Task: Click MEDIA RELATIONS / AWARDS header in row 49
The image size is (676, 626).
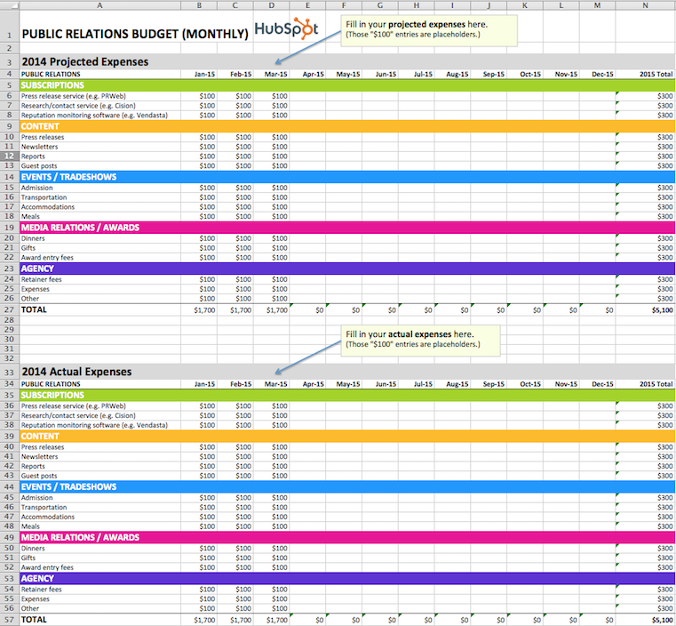Action: [x=80, y=537]
